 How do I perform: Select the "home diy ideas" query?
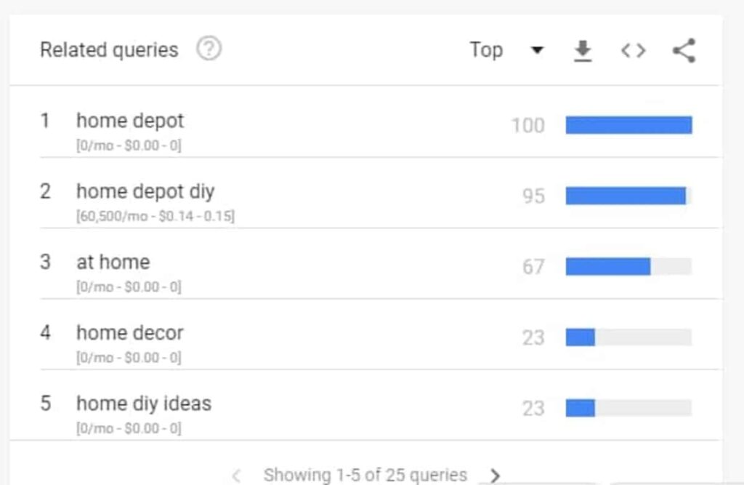[144, 403]
